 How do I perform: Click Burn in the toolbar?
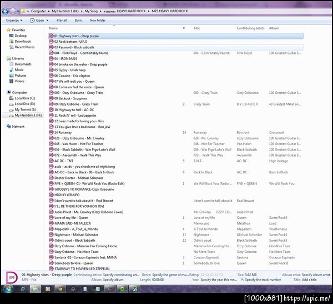78,21
